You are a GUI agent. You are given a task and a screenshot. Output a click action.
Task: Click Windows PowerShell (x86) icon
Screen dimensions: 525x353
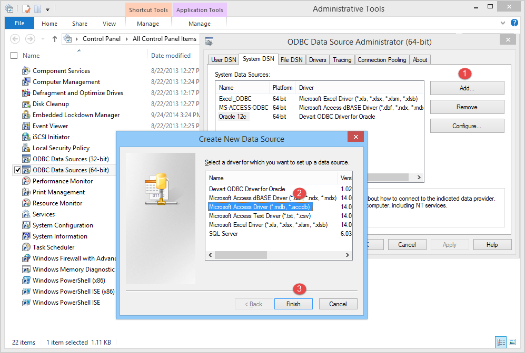pyautogui.click(x=26, y=280)
